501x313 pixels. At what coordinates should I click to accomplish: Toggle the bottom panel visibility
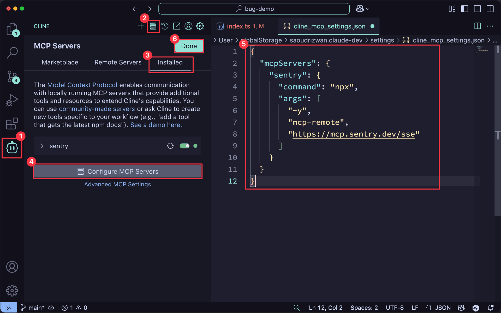[x=477, y=8]
